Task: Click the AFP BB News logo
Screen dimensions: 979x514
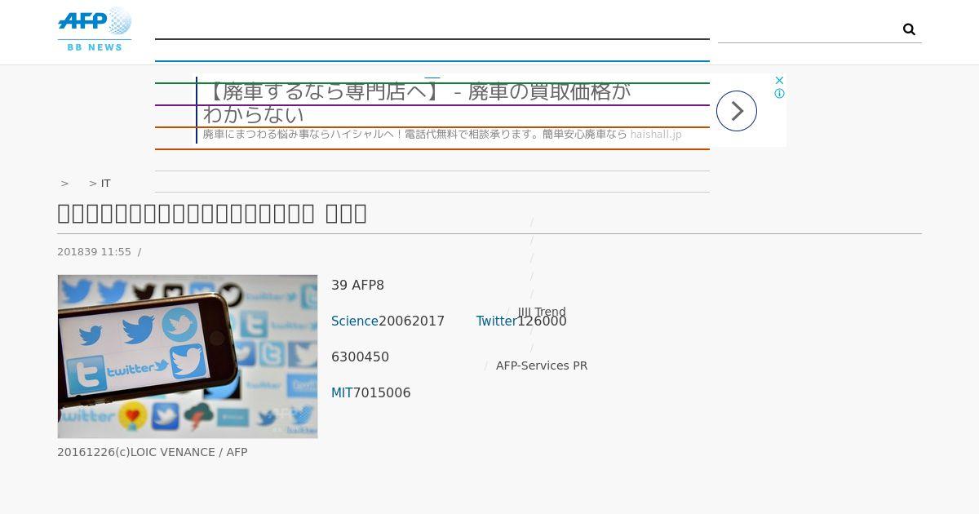Action: 95,30
